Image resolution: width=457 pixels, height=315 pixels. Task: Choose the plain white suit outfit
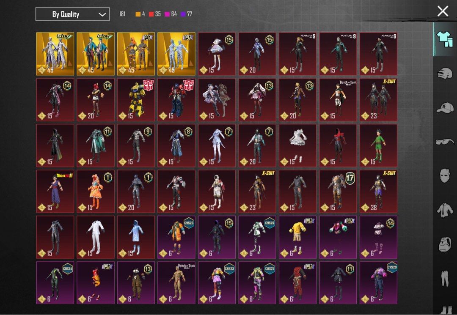[96, 237]
